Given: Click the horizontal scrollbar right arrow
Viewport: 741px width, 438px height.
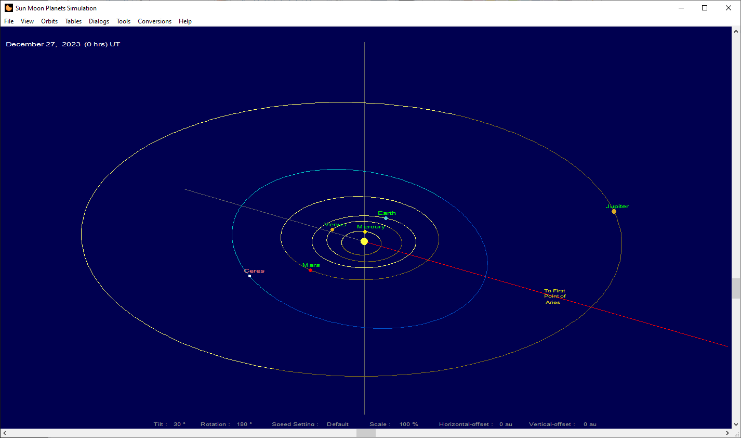Looking at the screenshot, I should [727, 433].
